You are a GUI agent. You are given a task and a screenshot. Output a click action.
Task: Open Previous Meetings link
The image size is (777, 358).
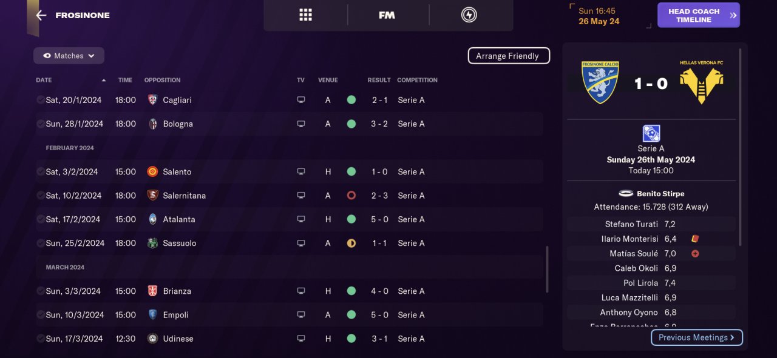pos(696,337)
